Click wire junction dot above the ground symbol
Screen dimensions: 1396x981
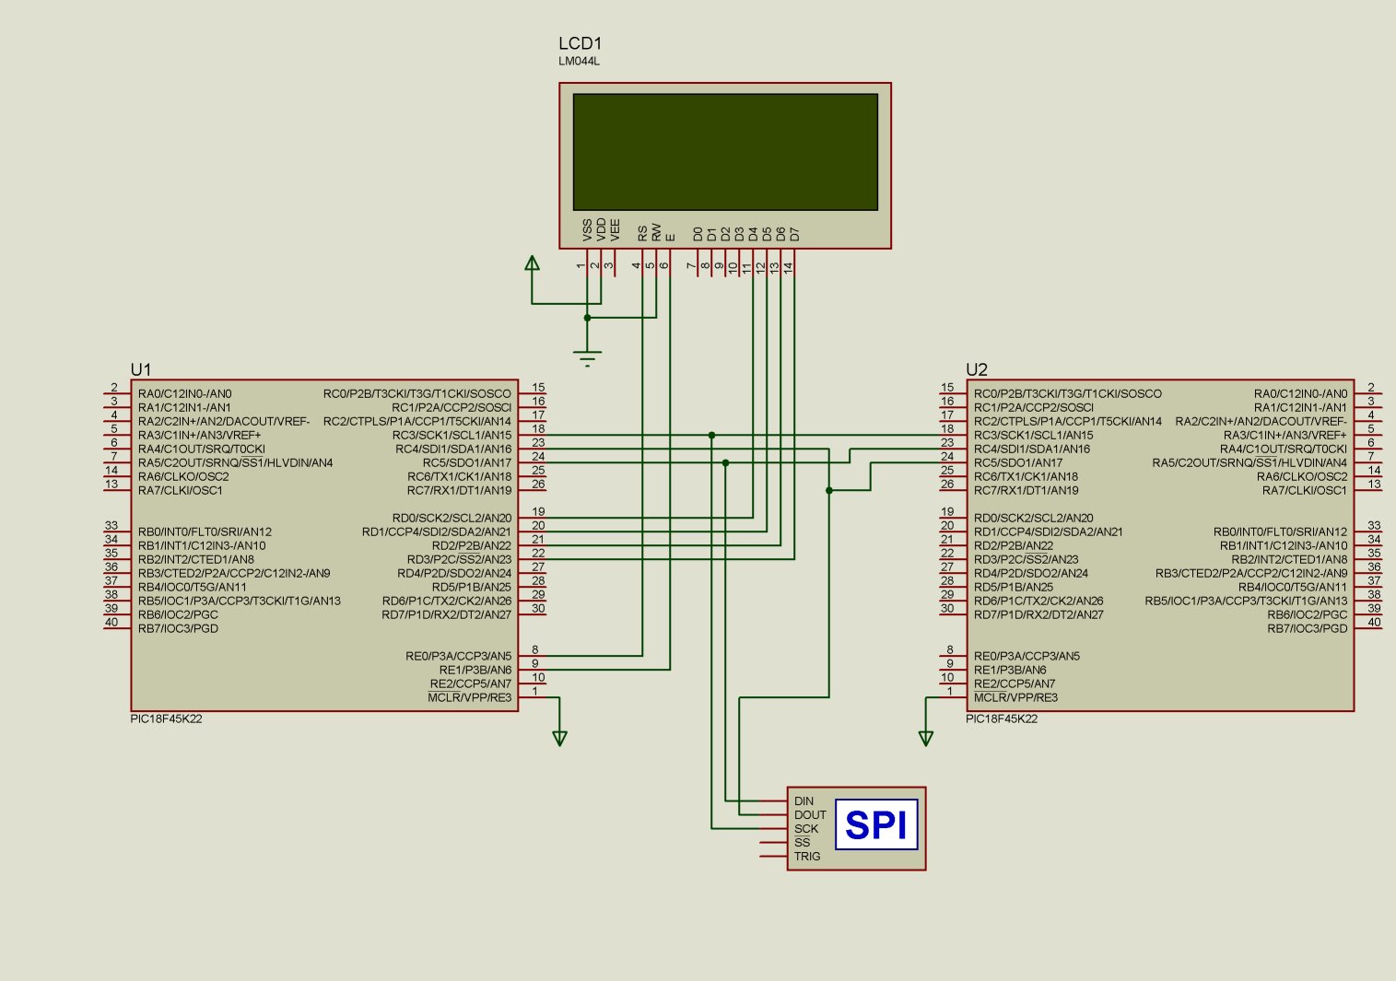tap(587, 318)
